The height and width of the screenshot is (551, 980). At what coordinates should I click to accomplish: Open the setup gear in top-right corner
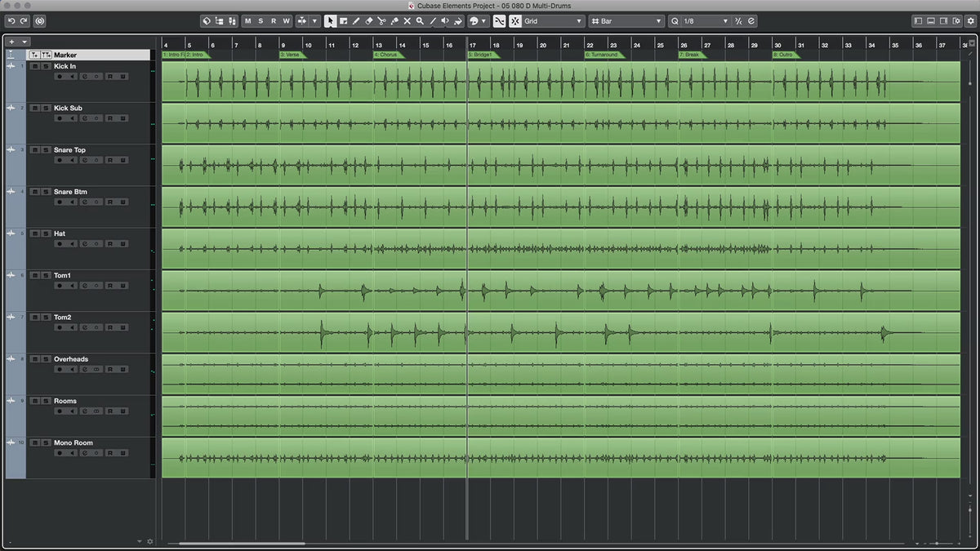coord(970,21)
